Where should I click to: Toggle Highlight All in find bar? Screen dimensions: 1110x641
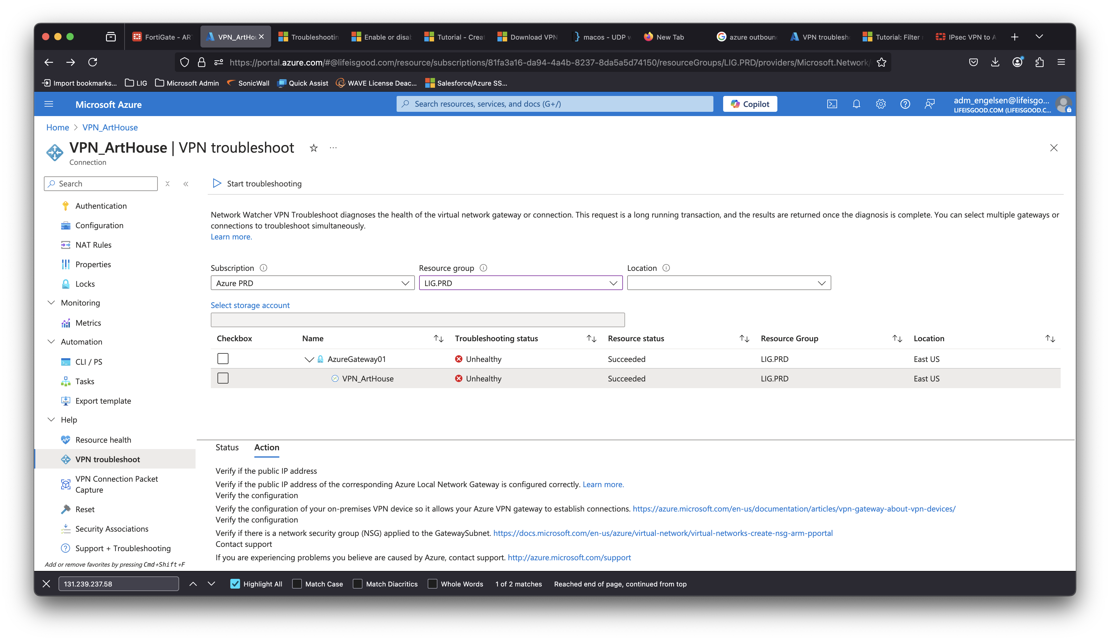pyautogui.click(x=235, y=584)
